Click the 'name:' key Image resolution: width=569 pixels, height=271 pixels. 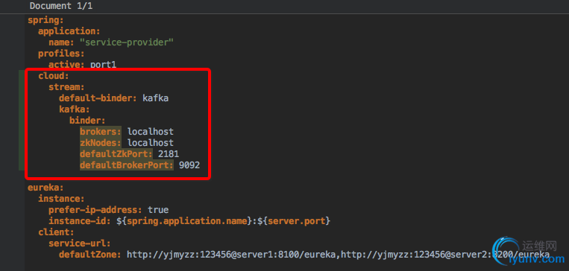(x=61, y=42)
